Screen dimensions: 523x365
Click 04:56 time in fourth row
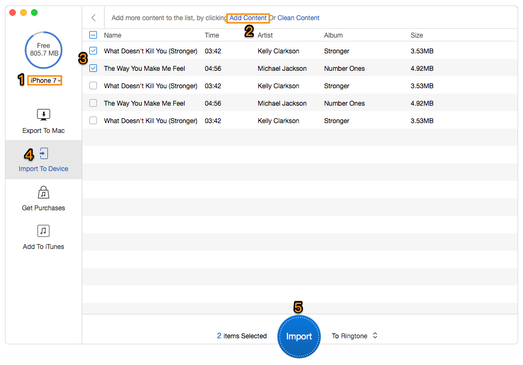click(x=213, y=104)
